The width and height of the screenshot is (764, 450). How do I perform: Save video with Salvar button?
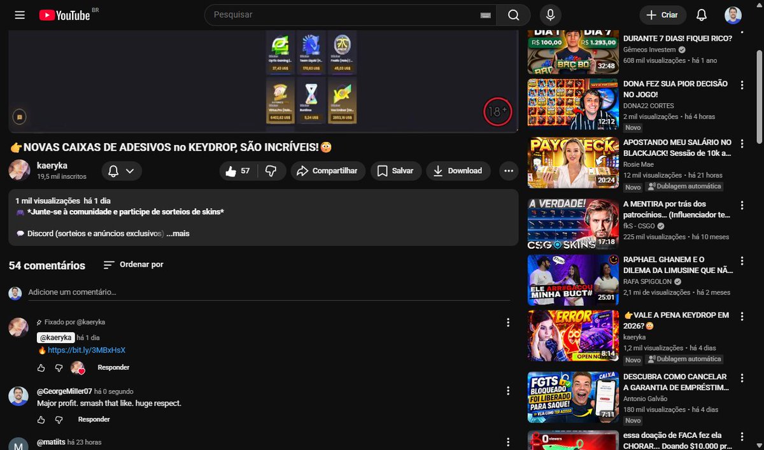pos(395,171)
